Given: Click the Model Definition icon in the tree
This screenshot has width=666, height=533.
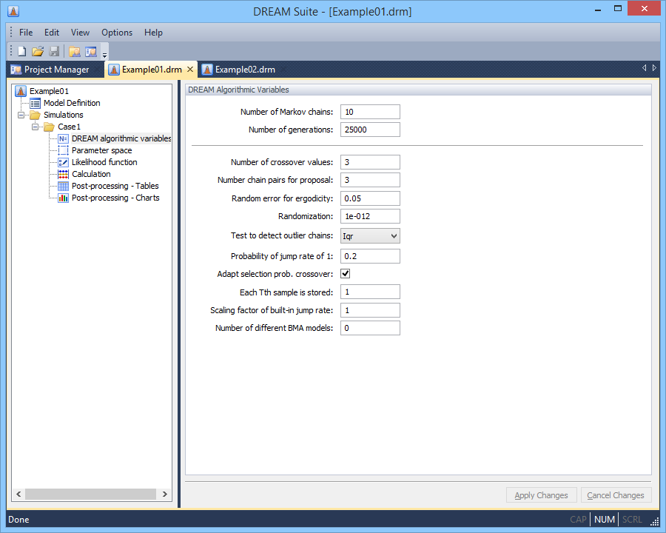Looking at the screenshot, I should pos(36,104).
